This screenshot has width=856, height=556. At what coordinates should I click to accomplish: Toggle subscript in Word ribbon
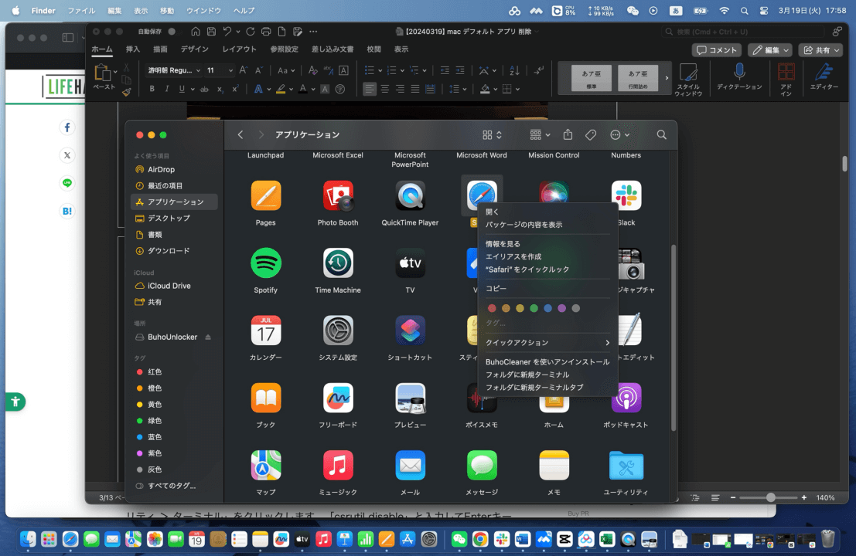220,89
